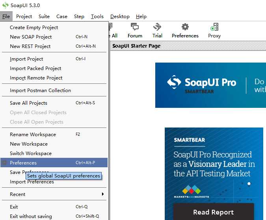
Task: Open the Suite menu
Action: pyautogui.click(x=44, y=17)
